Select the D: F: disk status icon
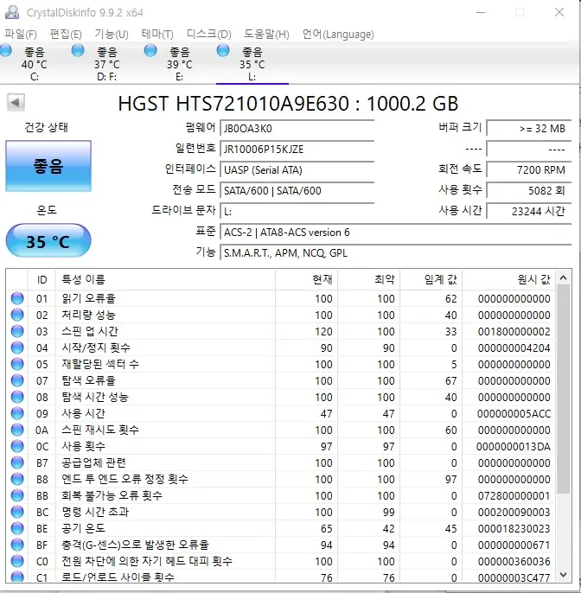The image size is (581, 593). click(x=78, y=50)
